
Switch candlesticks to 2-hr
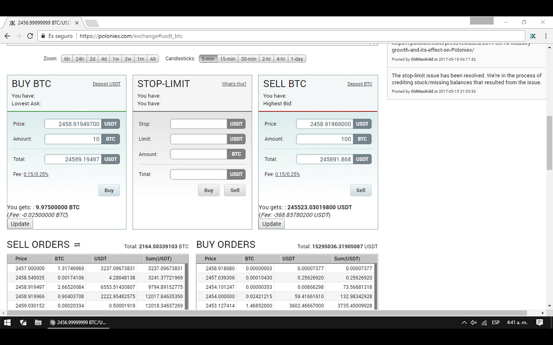(x=267, y=59)
